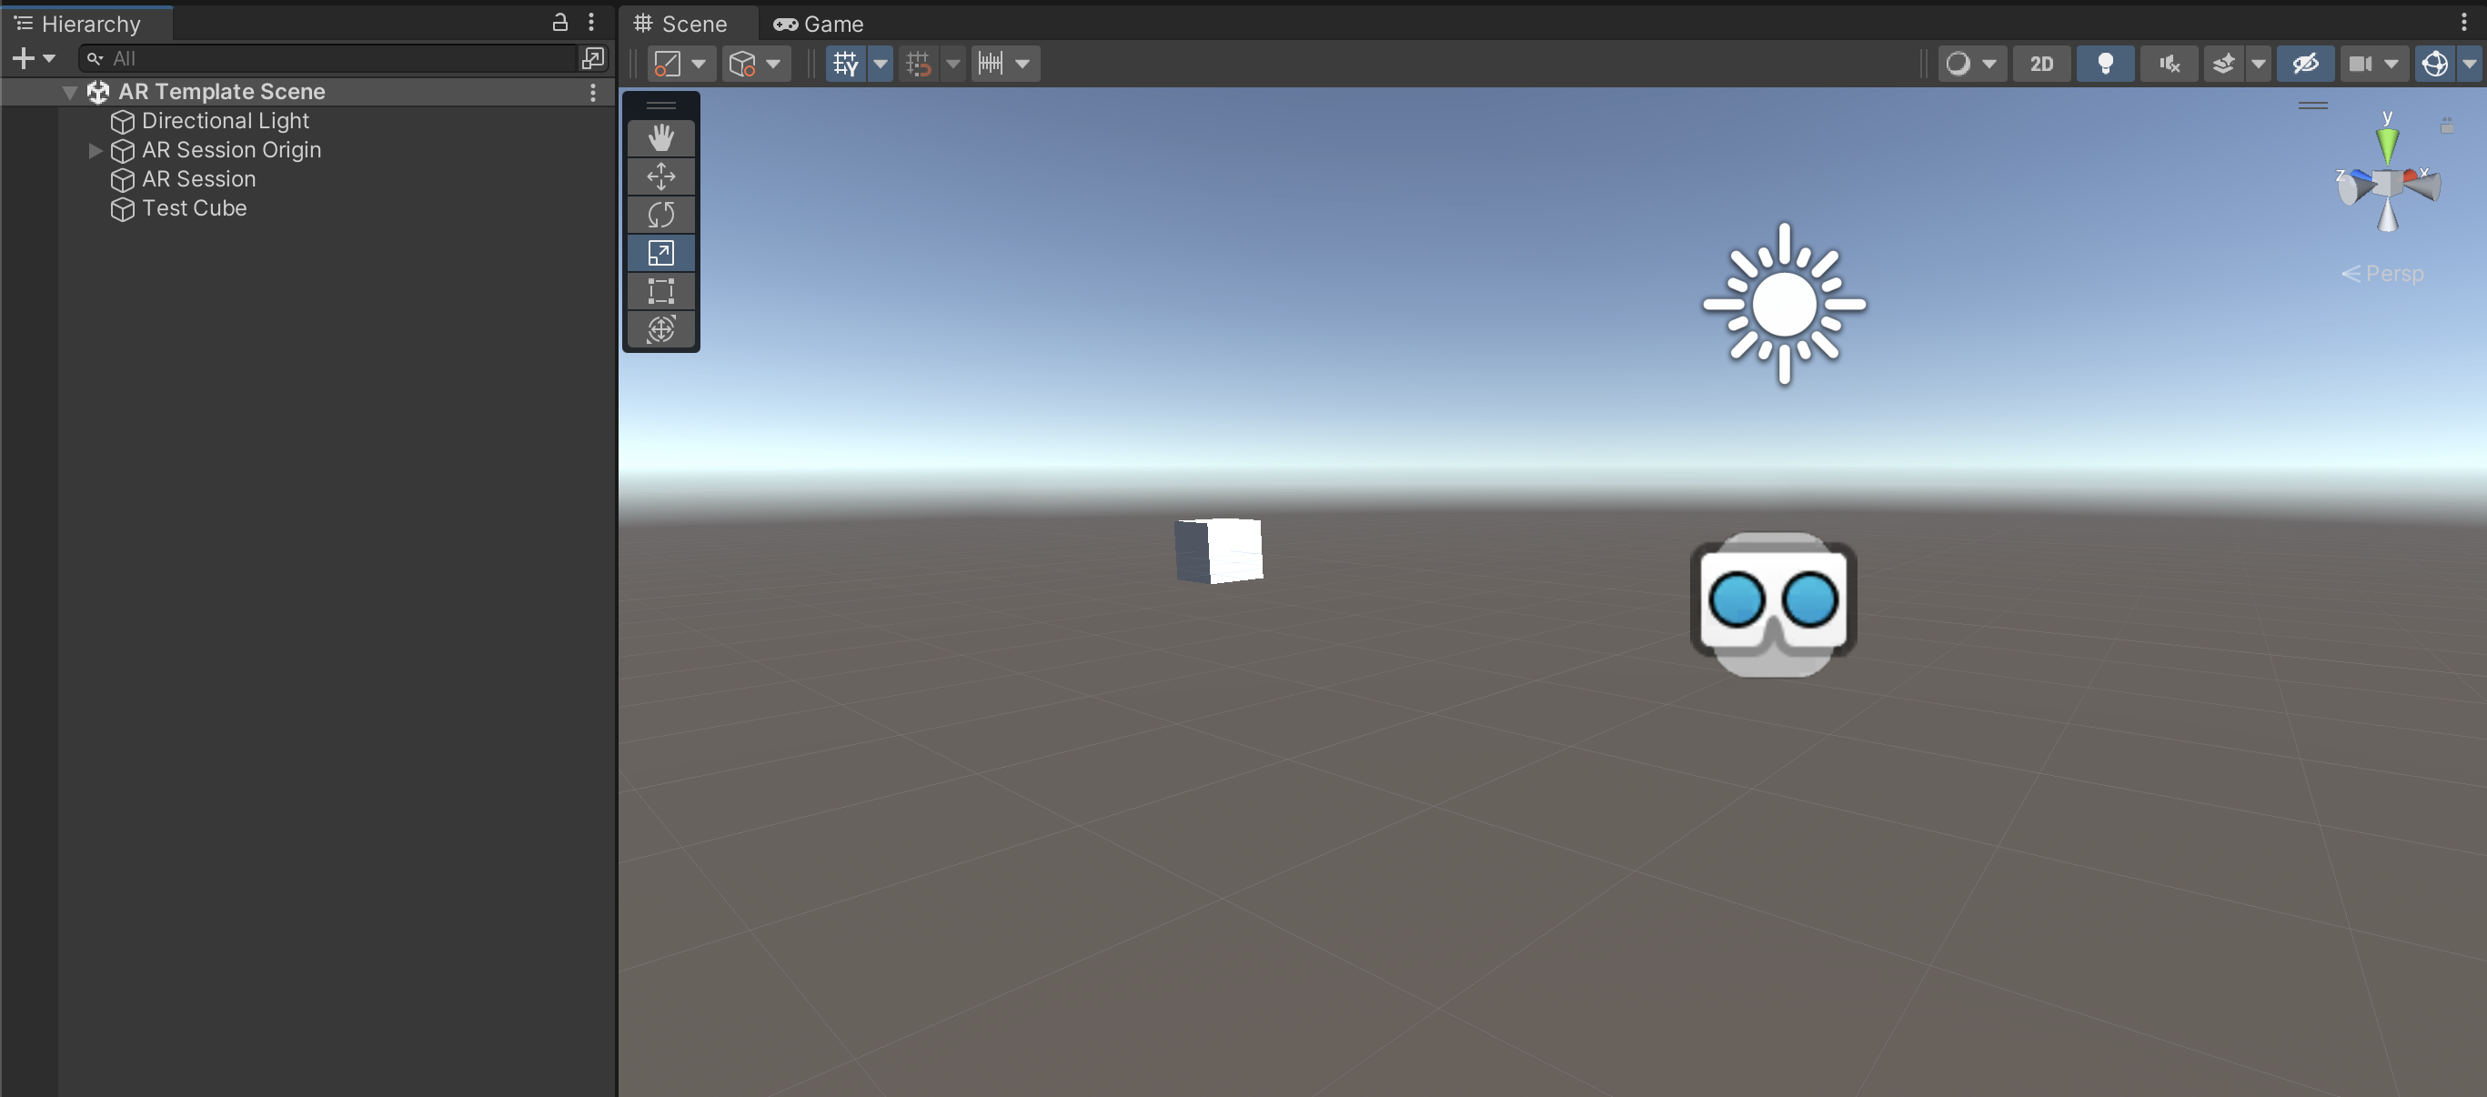This screenshot has height=1097, width=2487.
Task: Select the Rect transform tool
Action: coord(660,291)
